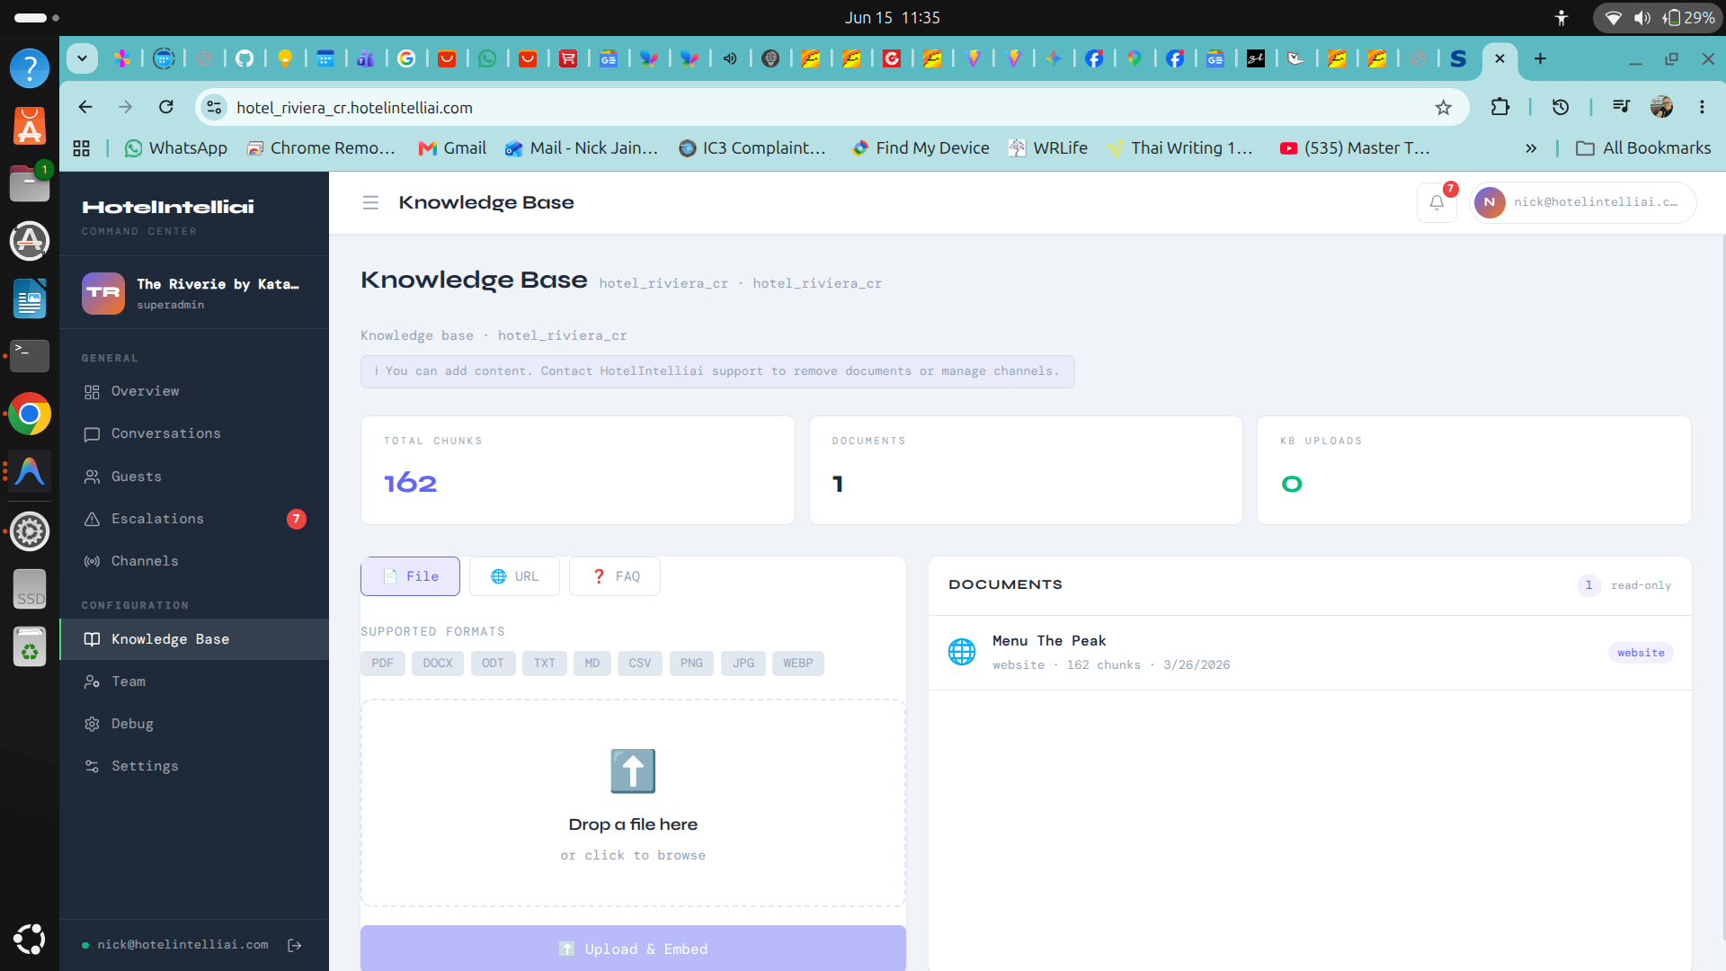Click the WEBP format chip
Screen dimensions: 1726x971
pyautogui.click(x=797, y=664)
